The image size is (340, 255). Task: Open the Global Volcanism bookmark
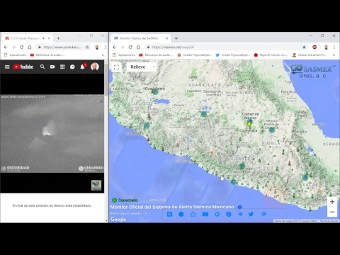coord(310,55)
